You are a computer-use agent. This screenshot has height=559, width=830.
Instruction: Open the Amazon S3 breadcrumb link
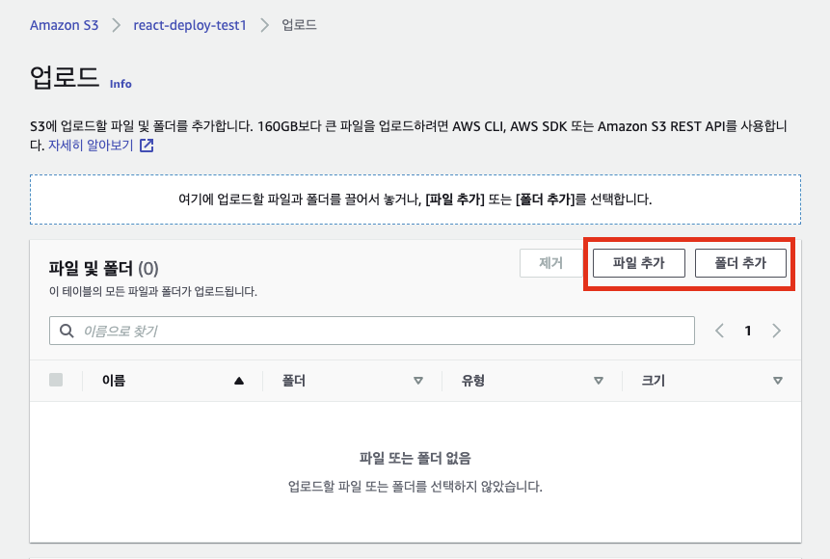pos(64,25)
